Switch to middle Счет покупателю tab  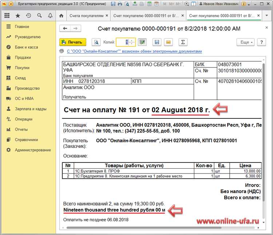(146, 16)
